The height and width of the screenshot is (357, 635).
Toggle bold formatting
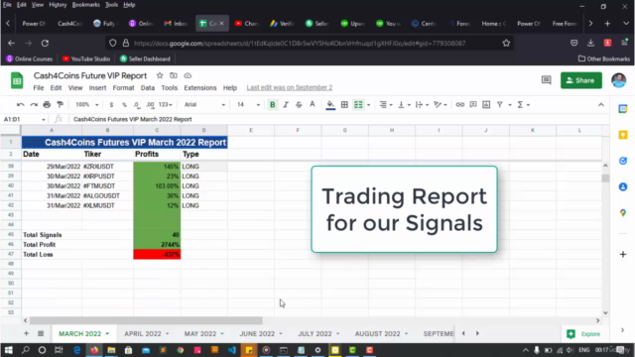(273, 105)
